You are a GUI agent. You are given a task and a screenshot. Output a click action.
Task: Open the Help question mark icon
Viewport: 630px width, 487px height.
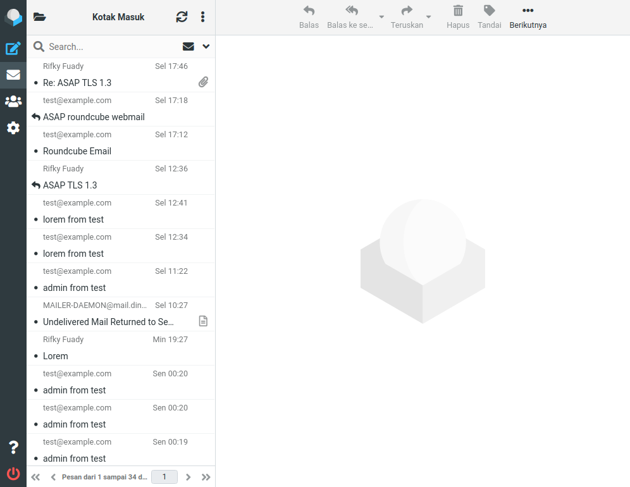tap(13, 447)
